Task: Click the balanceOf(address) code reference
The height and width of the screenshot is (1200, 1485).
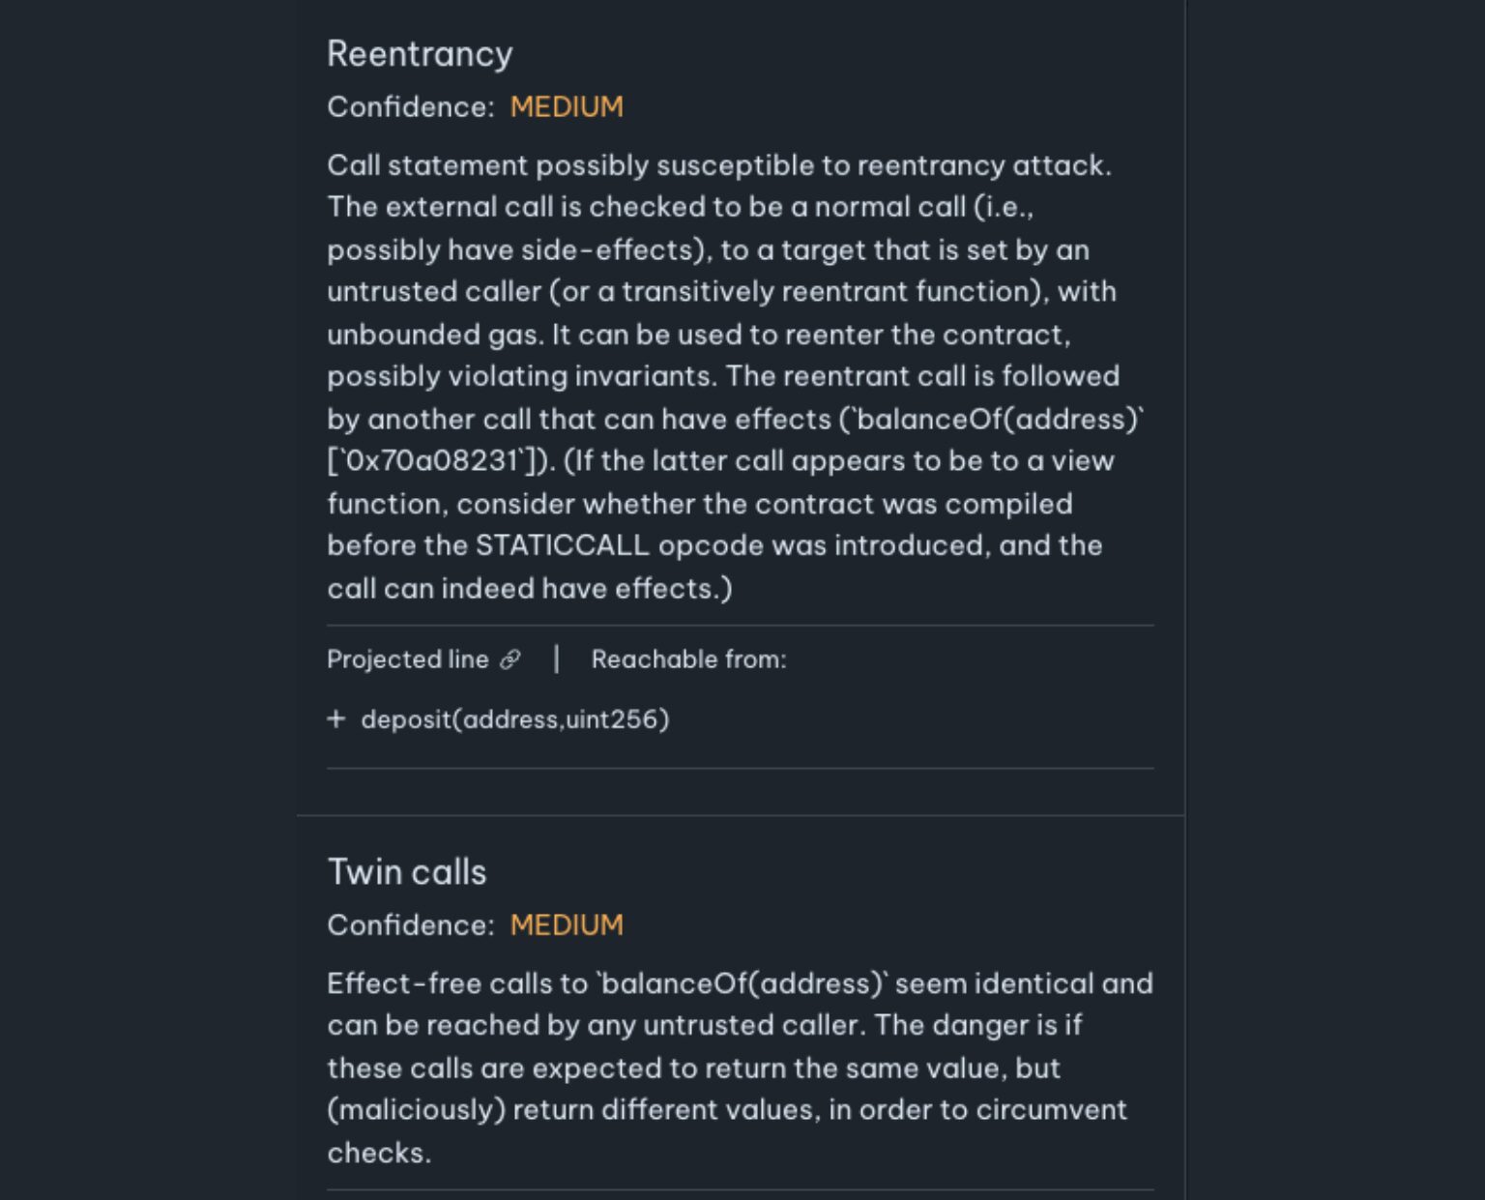Action: point(995,419)
